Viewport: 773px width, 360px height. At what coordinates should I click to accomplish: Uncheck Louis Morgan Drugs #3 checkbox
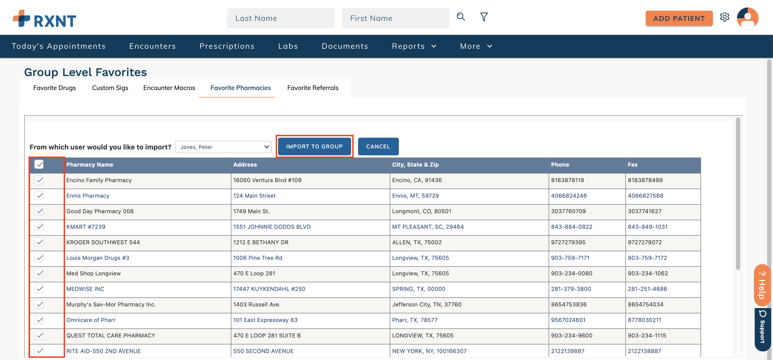(x=39, y=258)
